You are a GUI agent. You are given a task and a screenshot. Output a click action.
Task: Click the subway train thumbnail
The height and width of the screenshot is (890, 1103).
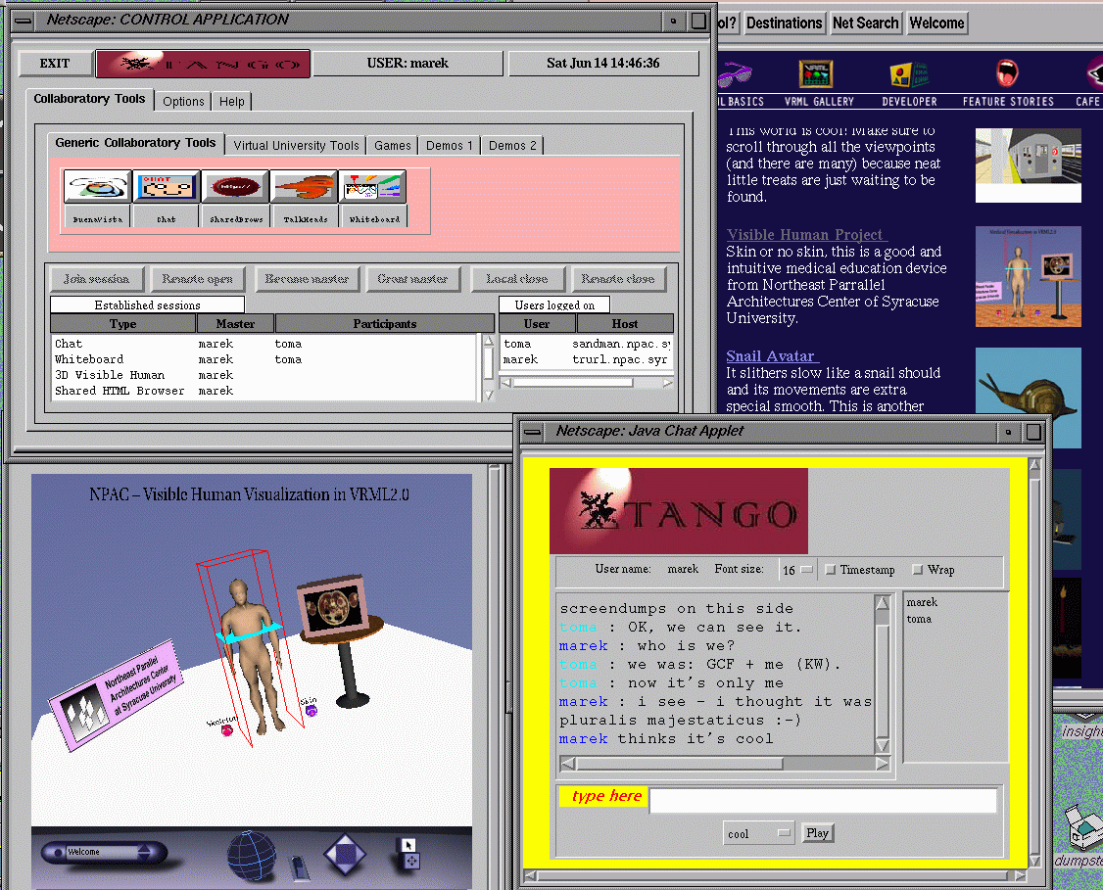click(1028, 165)
